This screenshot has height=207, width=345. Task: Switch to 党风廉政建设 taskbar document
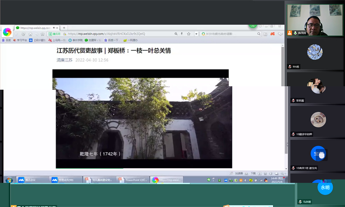(99, 180)
